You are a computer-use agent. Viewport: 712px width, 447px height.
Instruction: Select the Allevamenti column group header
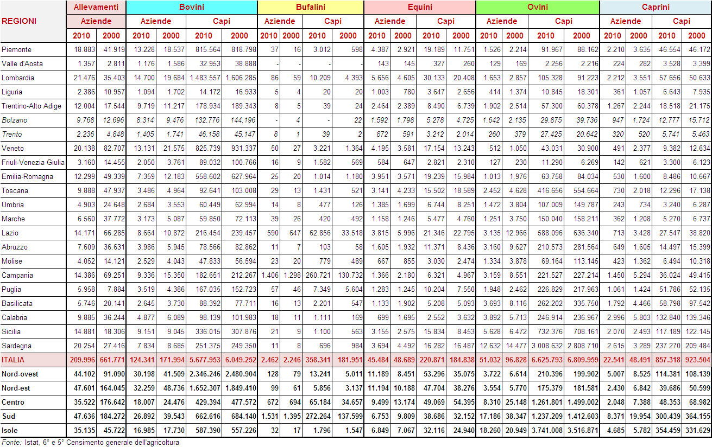pos(96,7)
